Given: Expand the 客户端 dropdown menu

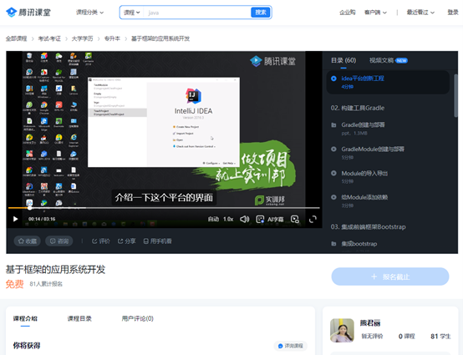Looking at the screenshot, I should tap(375, 13).
